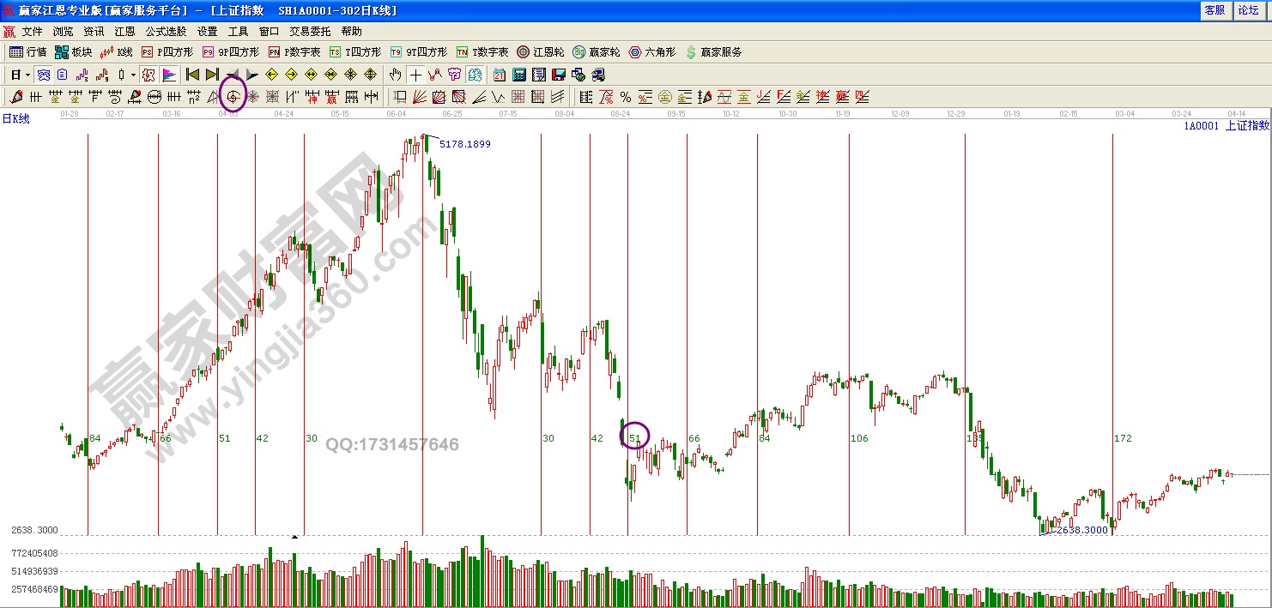Click the floppy disk save icon
1272x608 pixels.
coord(559,75)
